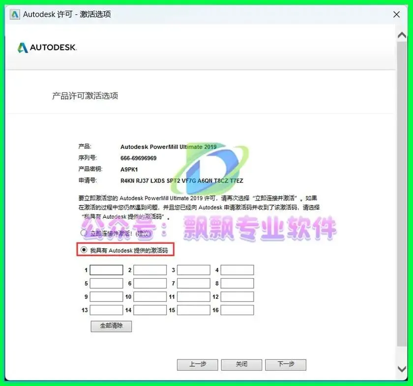The height and width of the screenshot is (386, 413).
Task: Click the vertical scrollbar track
Action: [x=402, y=194]
